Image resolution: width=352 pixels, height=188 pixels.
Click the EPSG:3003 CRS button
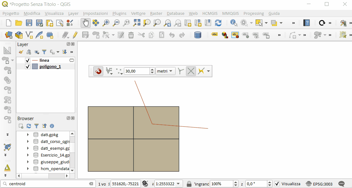(x=319, y=184)
